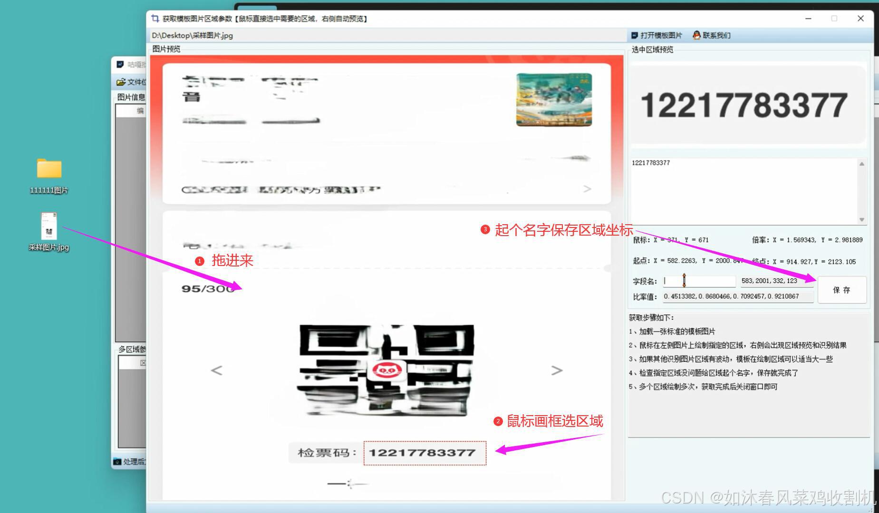The width and height of the screenshot is (879, 513).
Task: Click instruction line 5、多个区域绘制多次
Action: (703, 387)
